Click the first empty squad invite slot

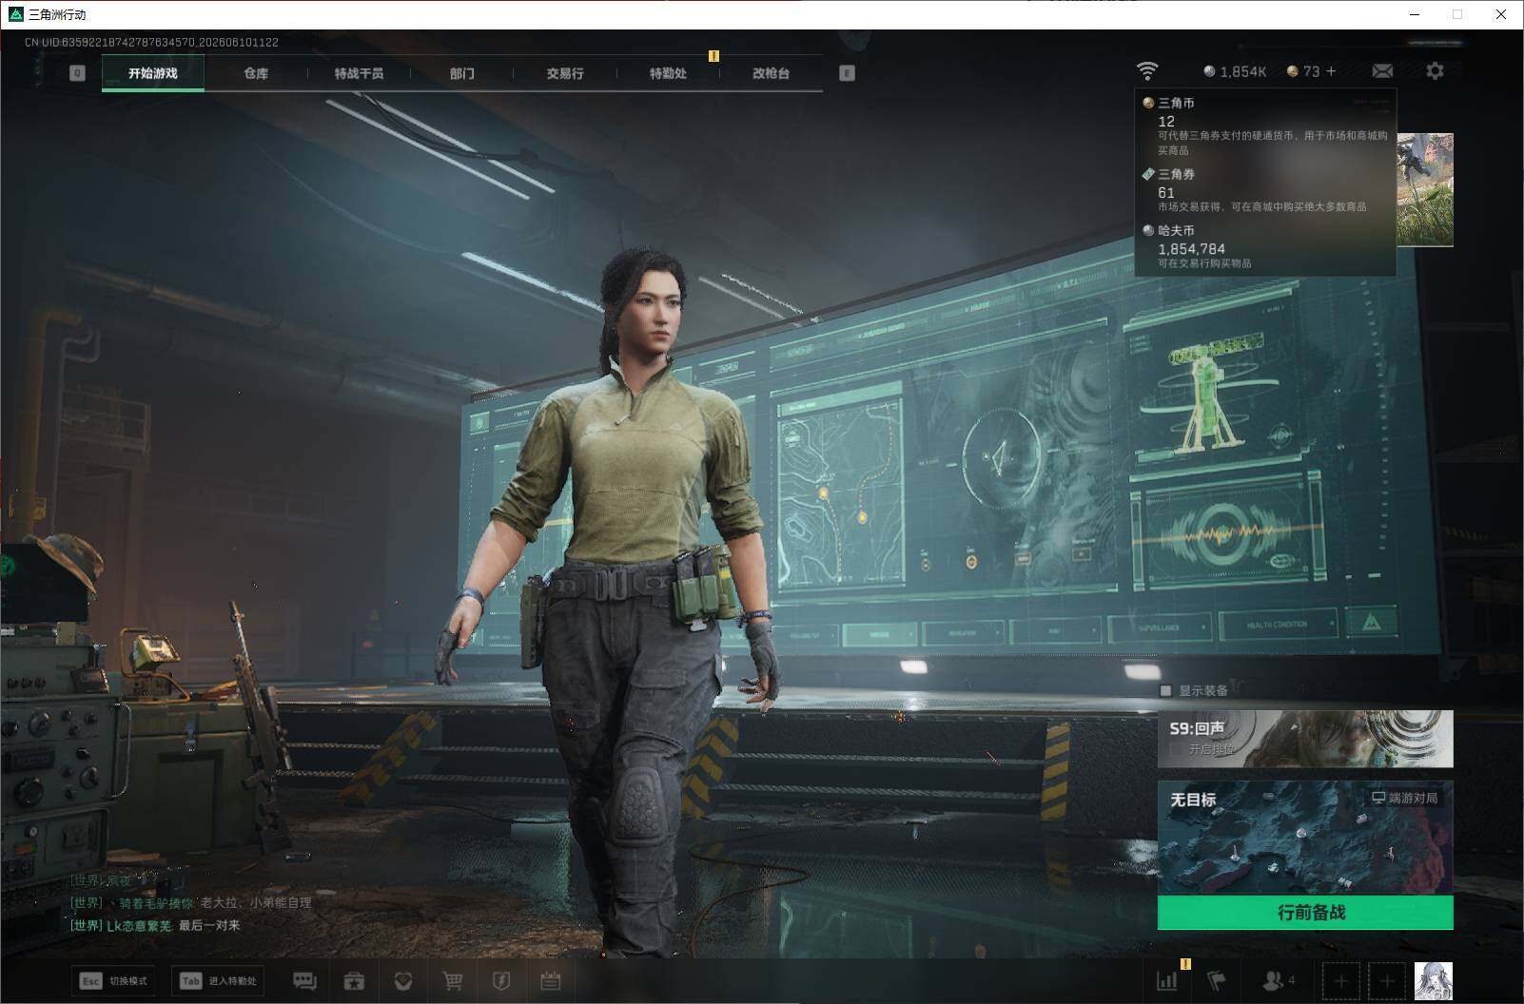[1341, 981]
